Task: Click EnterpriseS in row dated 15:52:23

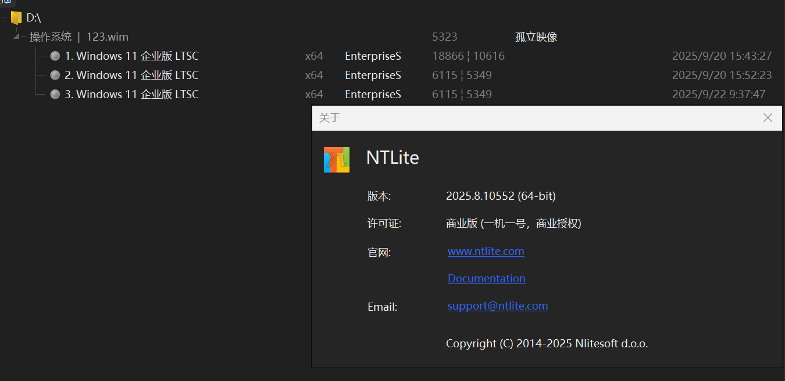Action: [373, 76]
